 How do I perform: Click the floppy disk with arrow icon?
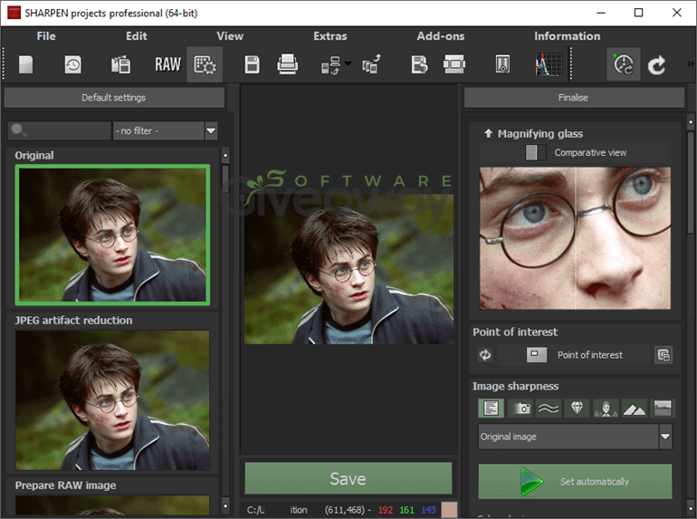pyautogui.click(x=419, y=65)
